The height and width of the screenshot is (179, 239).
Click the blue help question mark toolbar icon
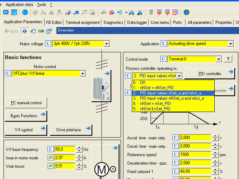25,13
